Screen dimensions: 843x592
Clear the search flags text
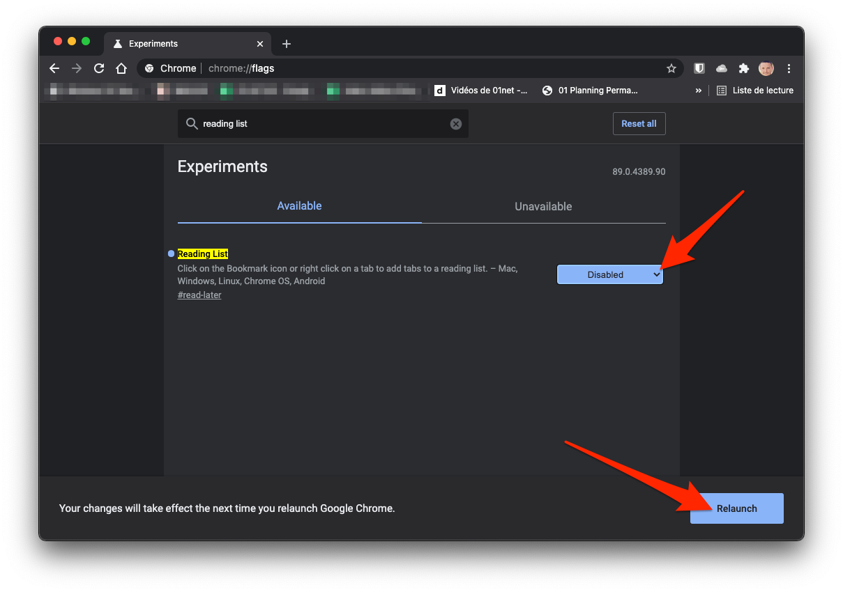coord(456,123)
